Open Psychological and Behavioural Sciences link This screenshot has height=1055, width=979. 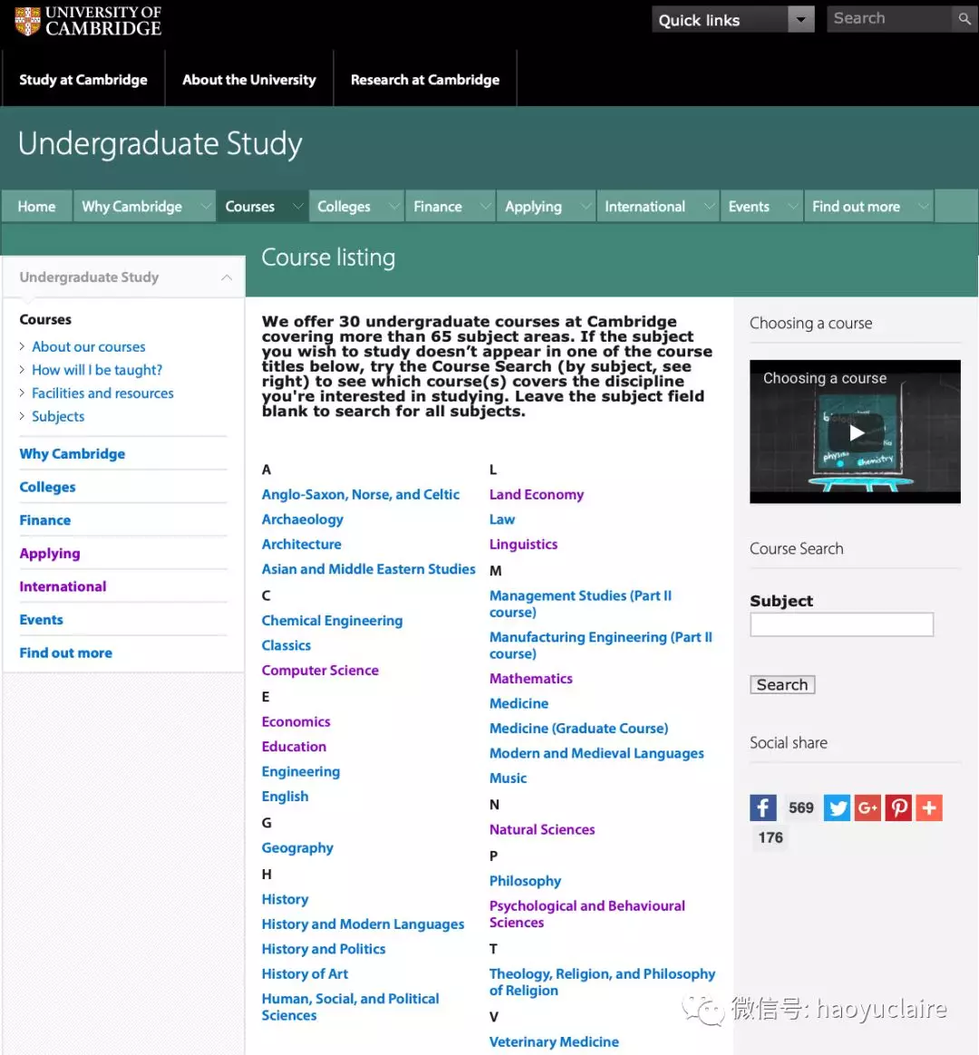click(587, 915)
